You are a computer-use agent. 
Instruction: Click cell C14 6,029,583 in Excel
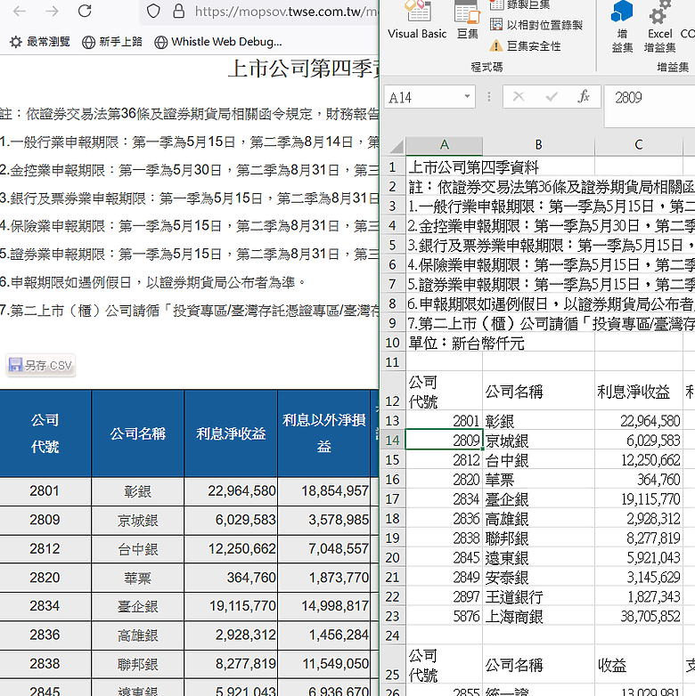[639, 441]
